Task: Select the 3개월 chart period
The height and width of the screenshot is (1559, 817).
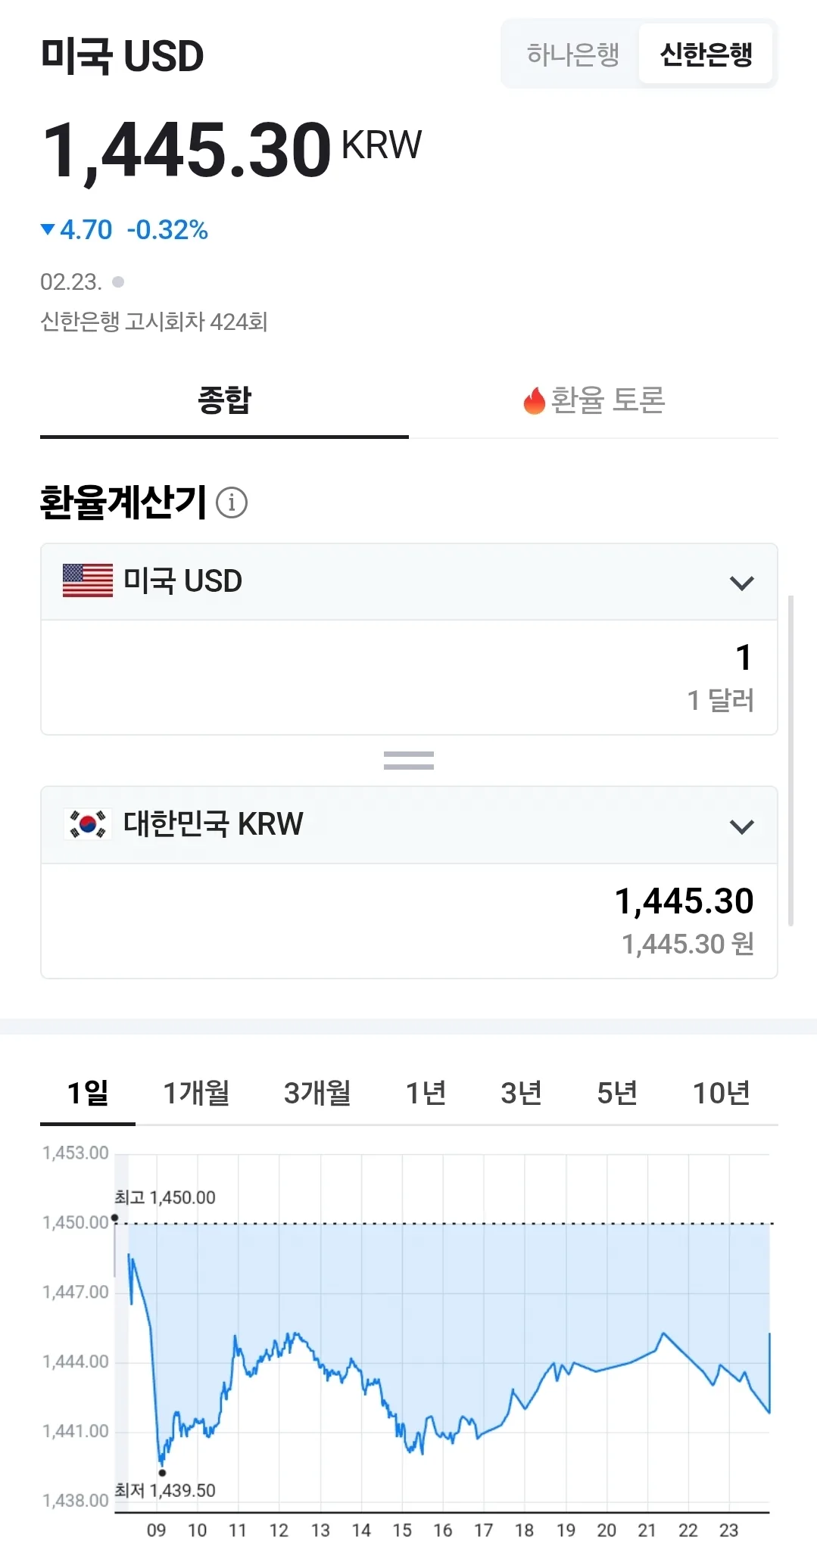Action: point(317,1093)
